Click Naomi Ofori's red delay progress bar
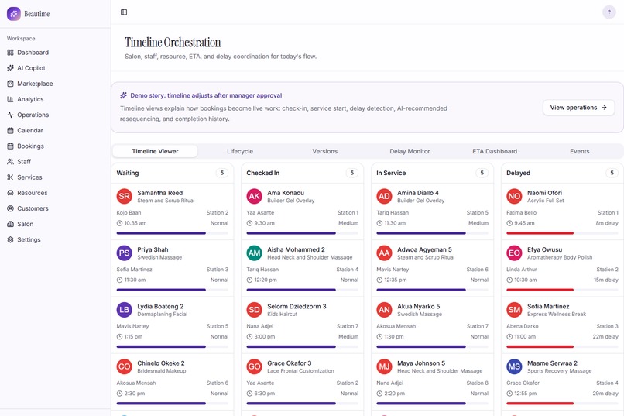 pos(562,233)
